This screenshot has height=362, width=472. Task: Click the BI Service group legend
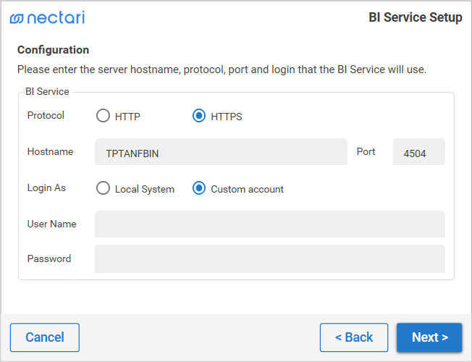point(47,91)
